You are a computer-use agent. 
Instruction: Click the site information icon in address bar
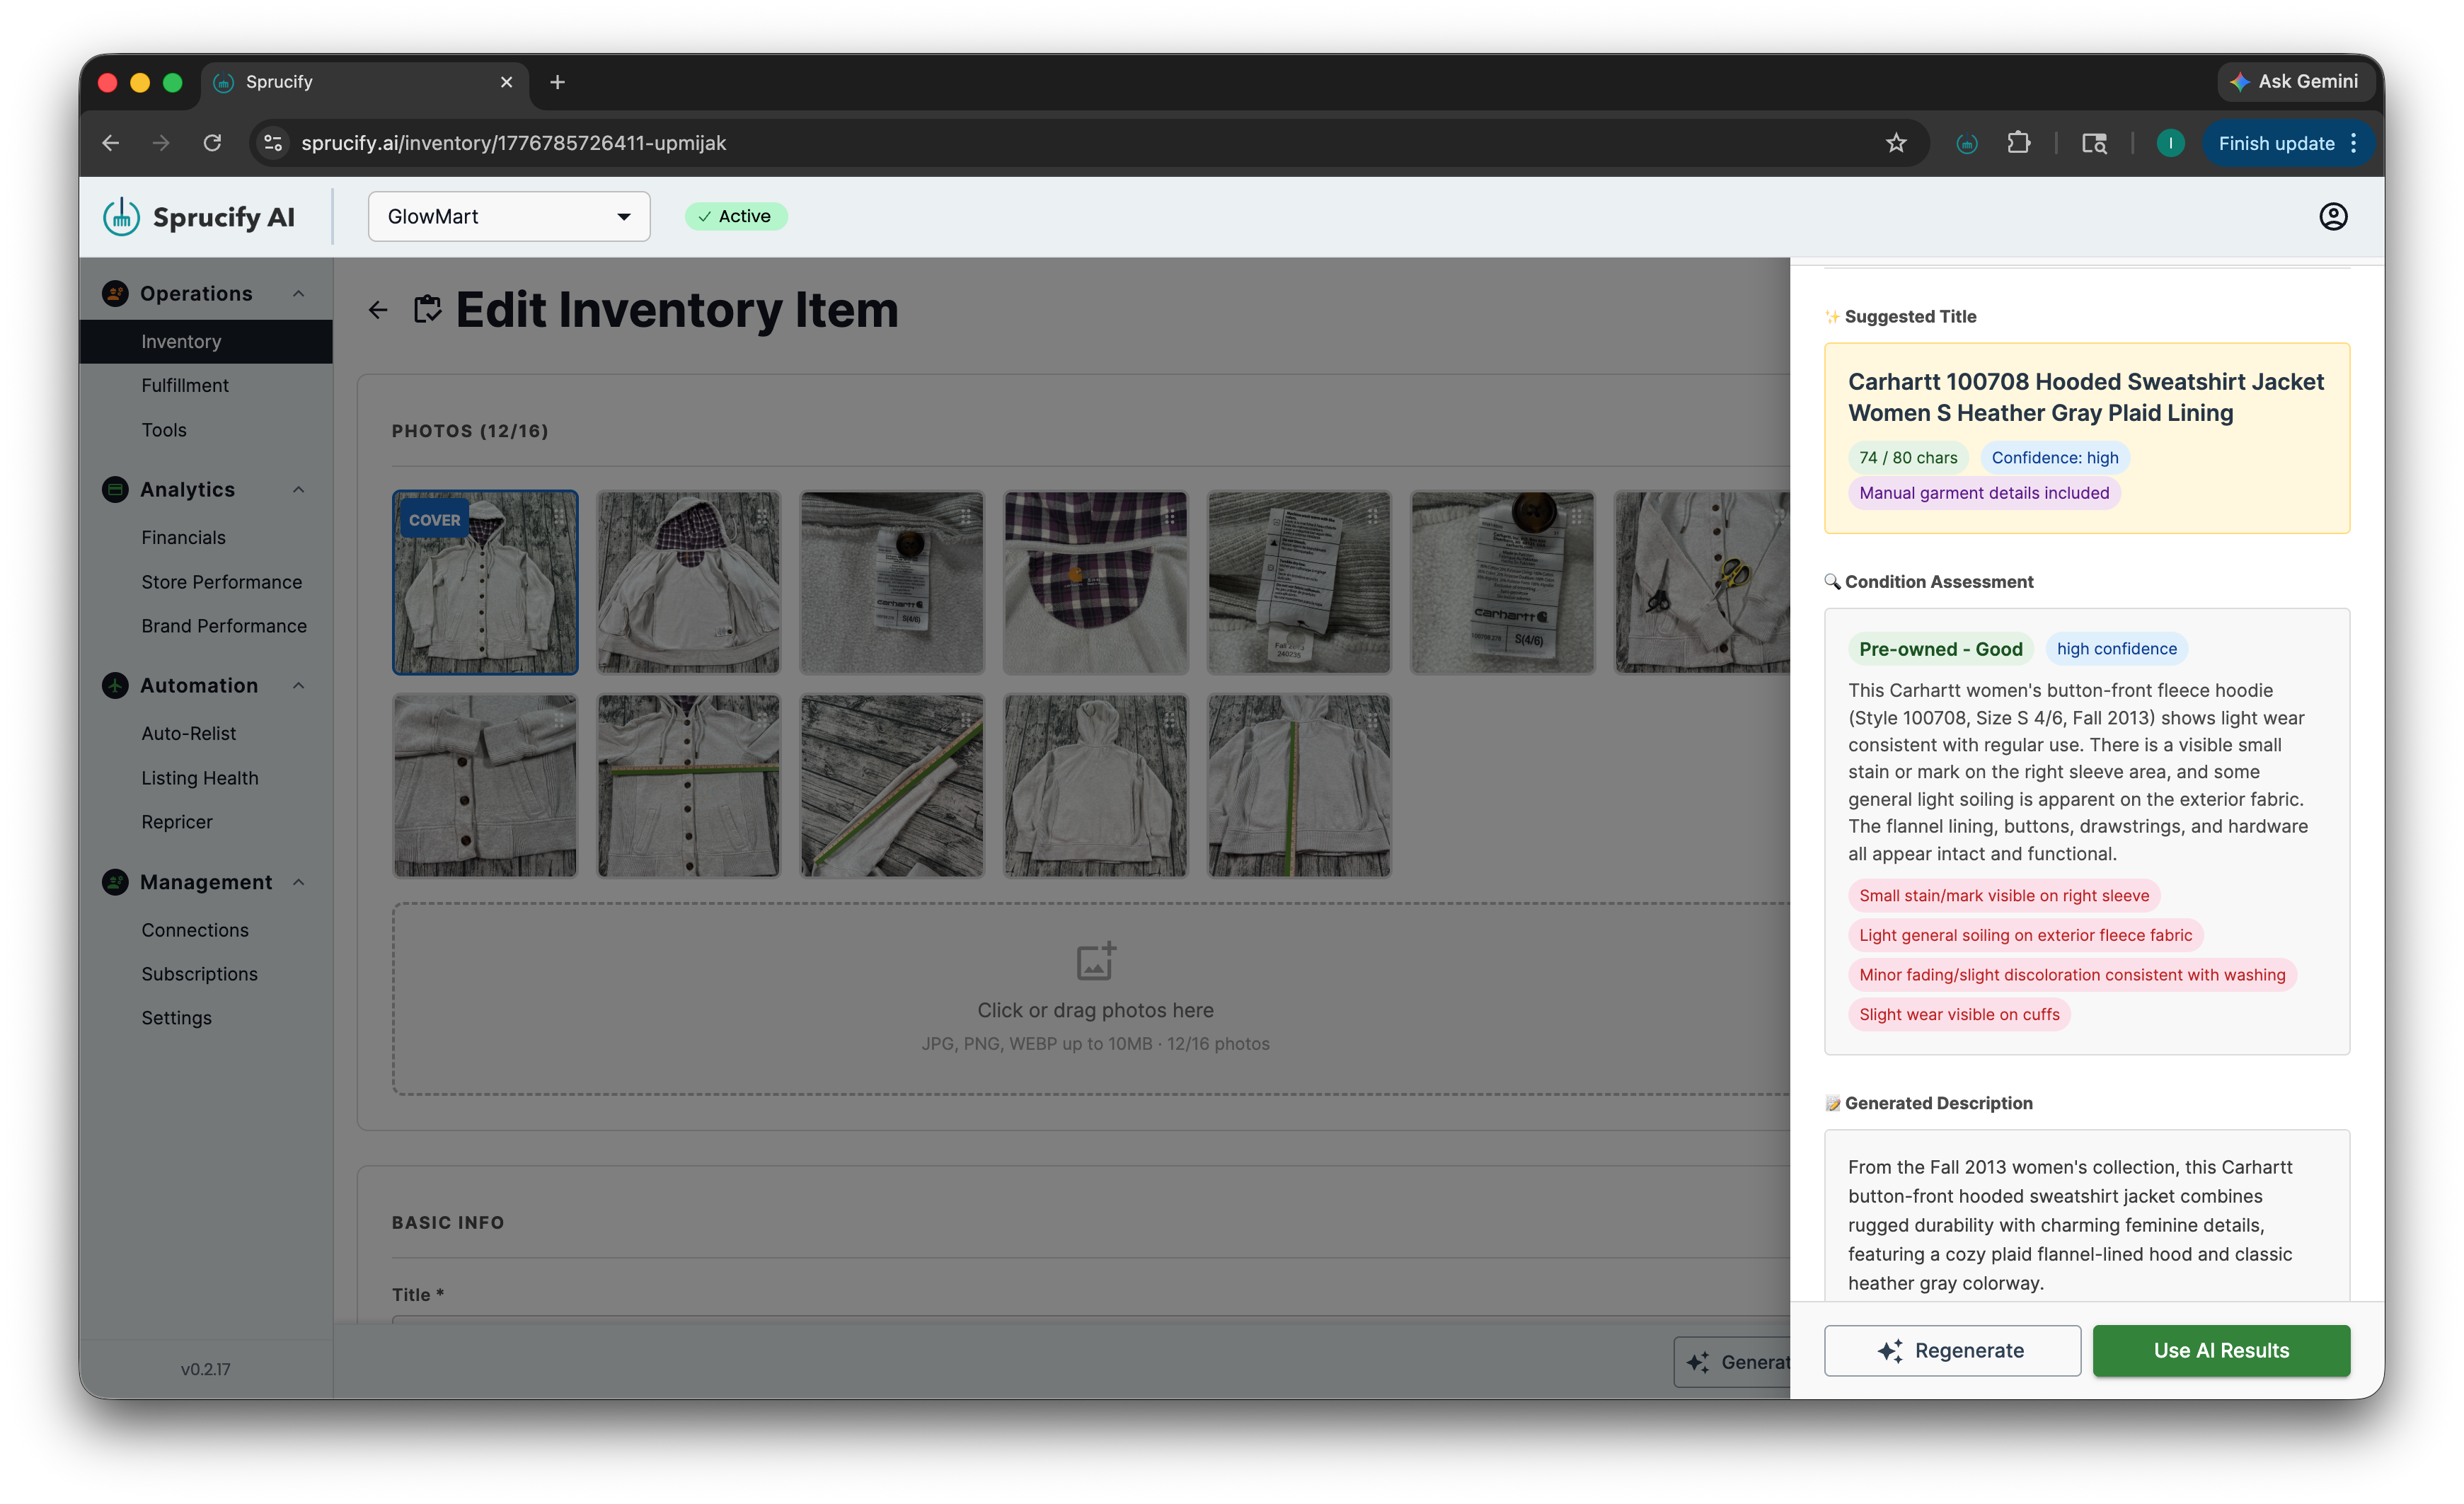click(x=273, y=143)
